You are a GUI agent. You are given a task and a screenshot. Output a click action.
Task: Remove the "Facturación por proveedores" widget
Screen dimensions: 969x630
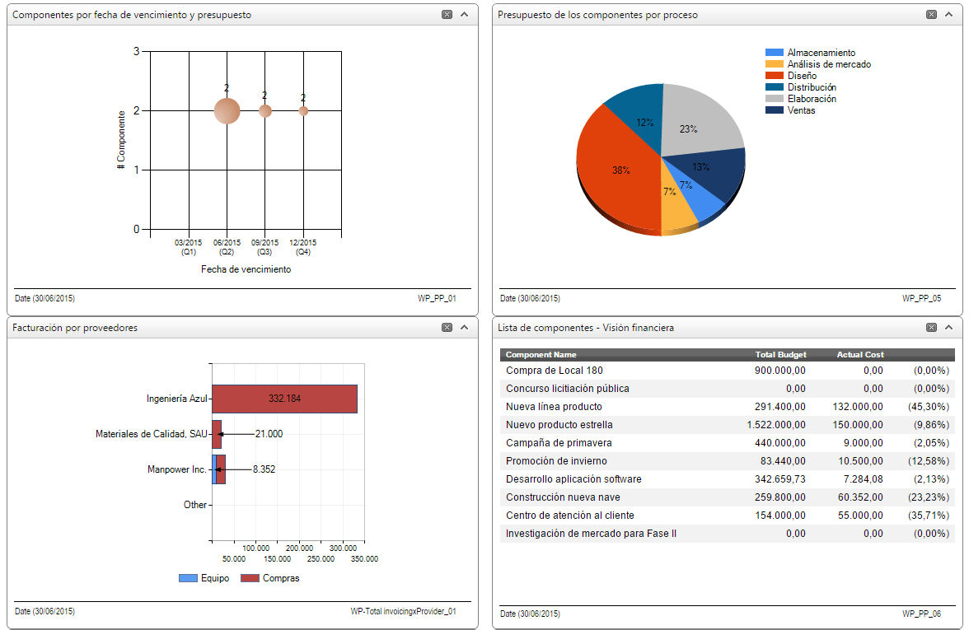point(445,327)
